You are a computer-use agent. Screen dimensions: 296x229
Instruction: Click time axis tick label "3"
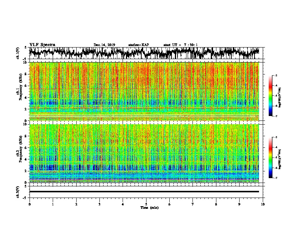tap(99, 204)
